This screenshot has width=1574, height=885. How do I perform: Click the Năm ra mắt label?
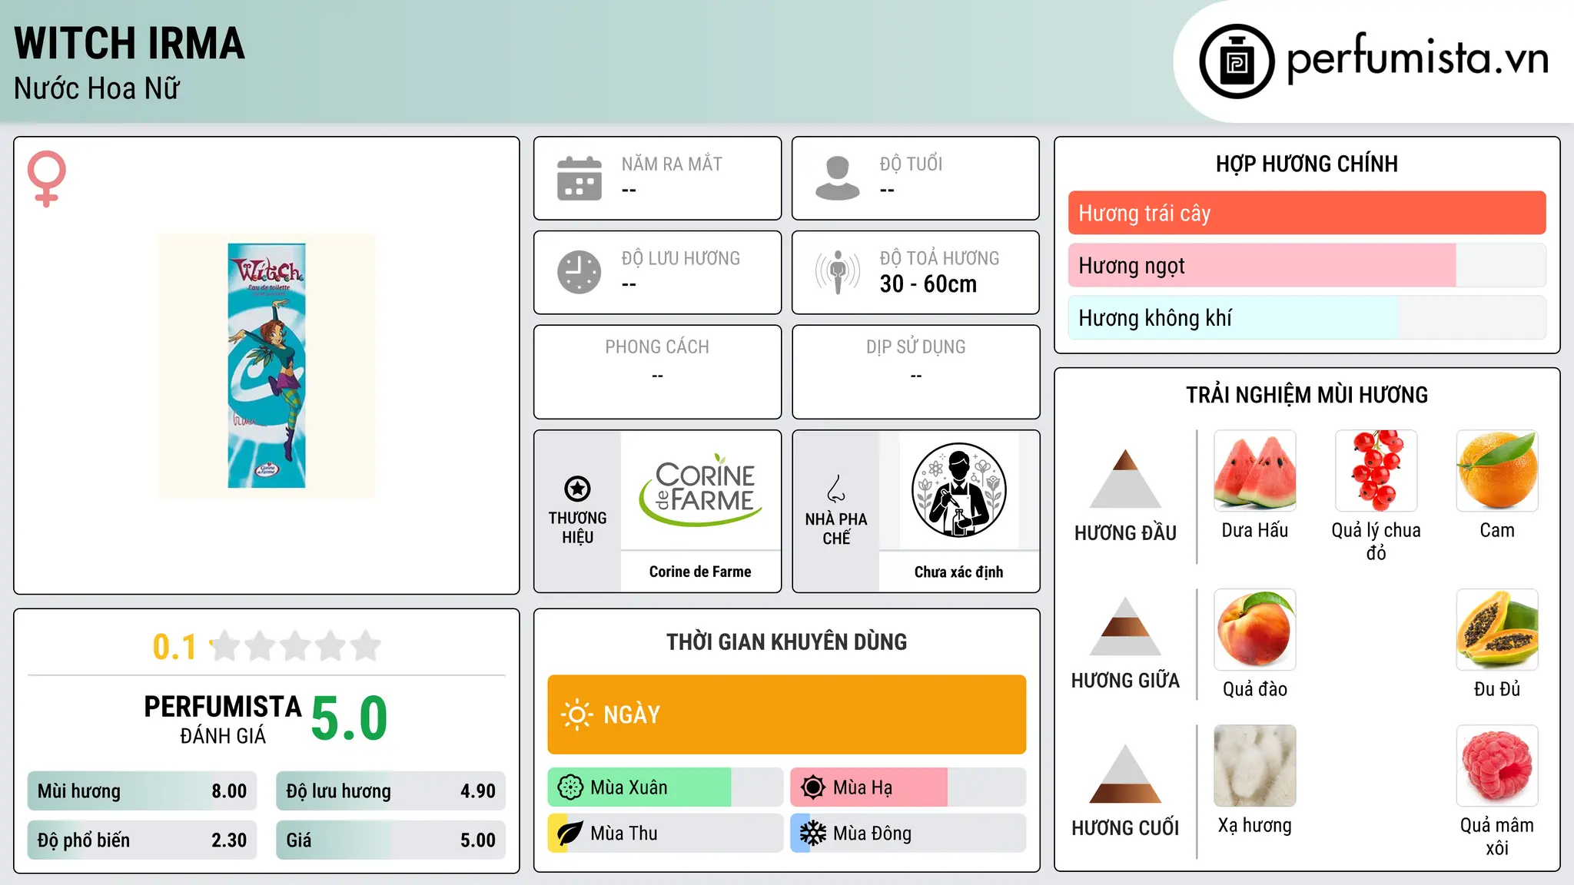[x=672, y=164]
